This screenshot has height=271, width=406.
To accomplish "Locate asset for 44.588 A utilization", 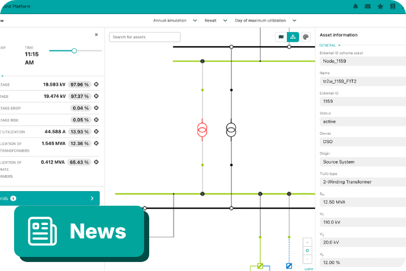I will click(96, 132).
